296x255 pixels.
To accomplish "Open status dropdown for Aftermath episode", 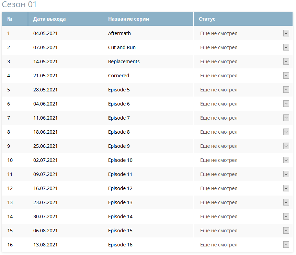I will click(286, 33).
